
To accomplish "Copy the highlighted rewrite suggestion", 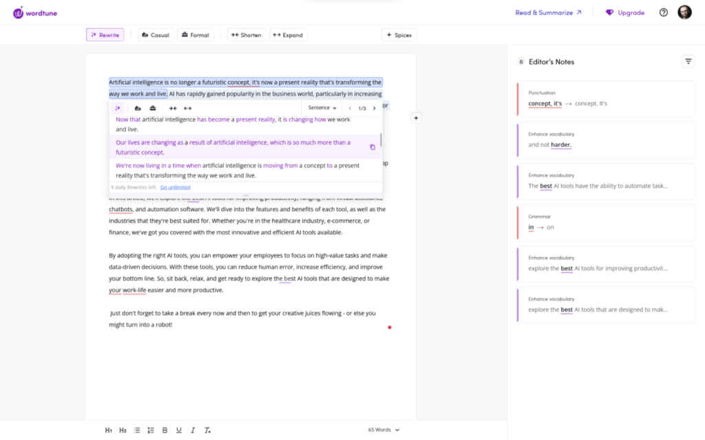I will (x=372, y=147).
